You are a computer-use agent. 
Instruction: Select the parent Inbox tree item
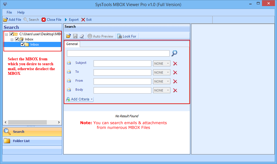pos(29,39)
